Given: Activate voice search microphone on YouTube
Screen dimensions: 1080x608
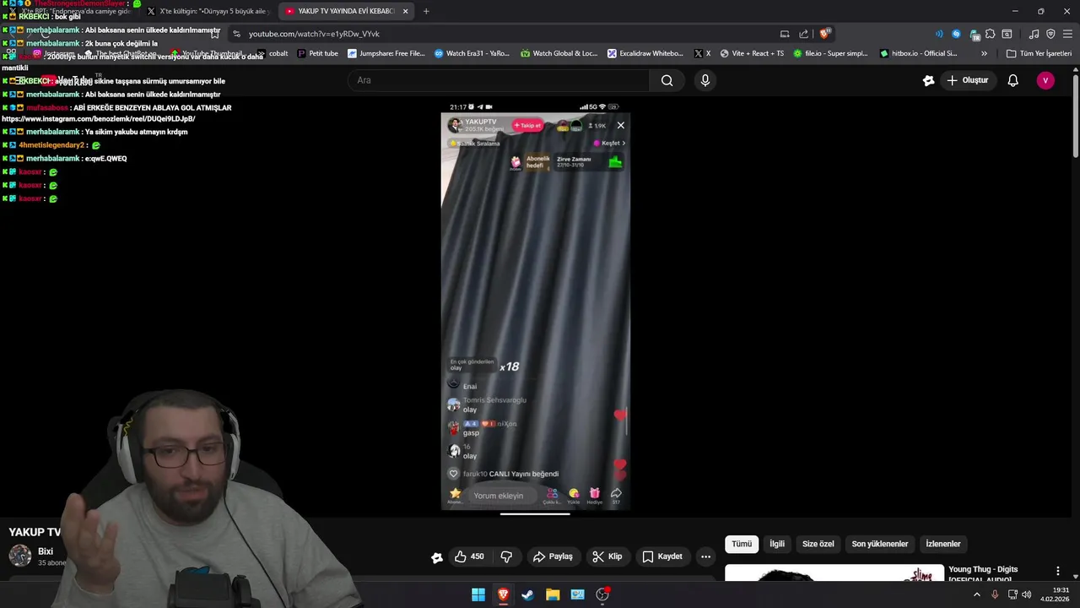Looking at the screenshot, I should coord(705,80).
